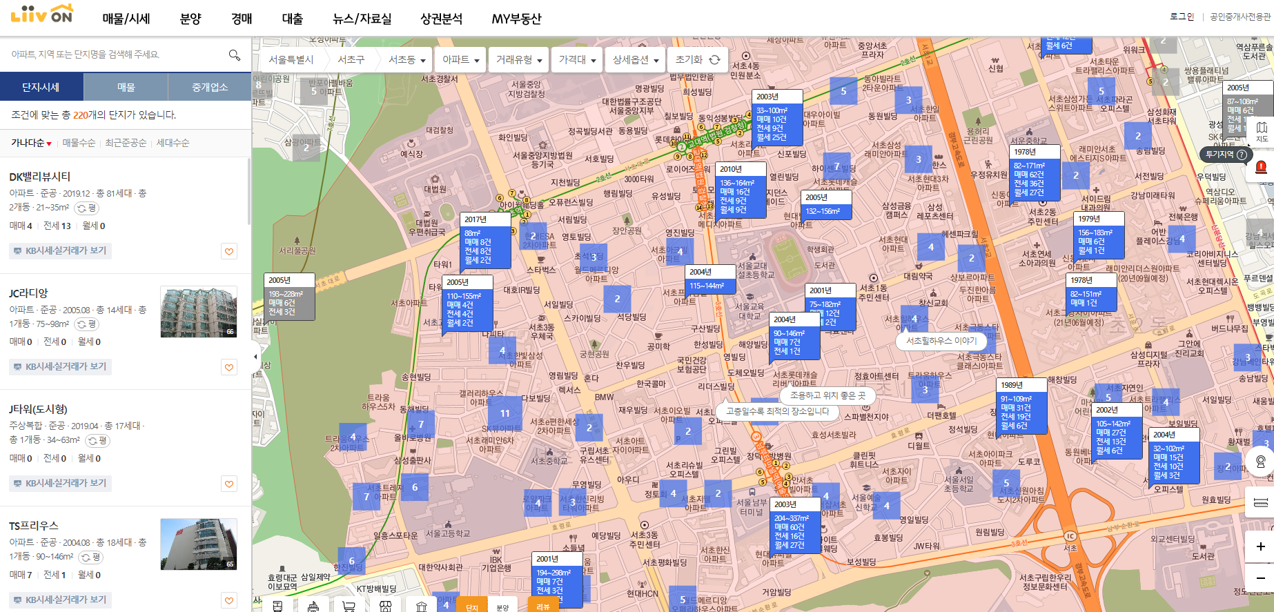Screen dimensions: 1274x612
Task: Click the Liiv ON logo
Action: (x=41, y=14)
